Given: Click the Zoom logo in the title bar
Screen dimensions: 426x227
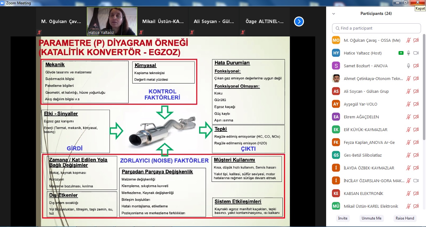Looking at the screenshot, I should click(x=2, y=3).
